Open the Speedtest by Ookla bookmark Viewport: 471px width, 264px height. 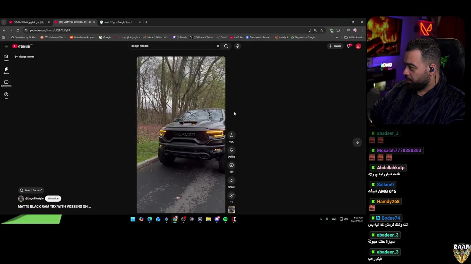24,37
